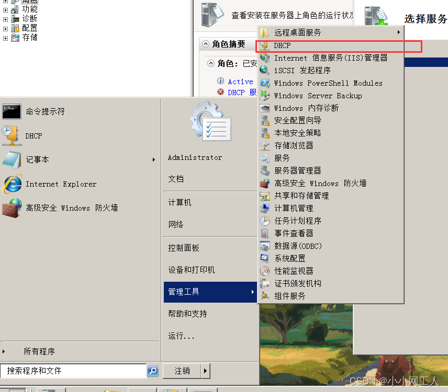The image size is (448, 392).
Task: Click Internet 信息服务(IIS)管理器 icon
Action: [x=265, y=58]
